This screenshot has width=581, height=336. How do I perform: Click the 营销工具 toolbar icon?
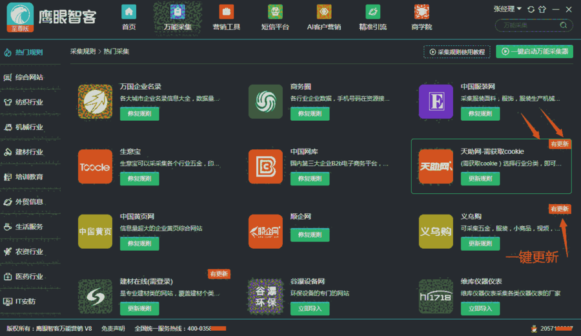(x=226, y=12)
